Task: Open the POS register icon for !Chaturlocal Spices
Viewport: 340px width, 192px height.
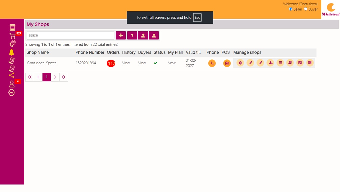Action: point(227,63)
